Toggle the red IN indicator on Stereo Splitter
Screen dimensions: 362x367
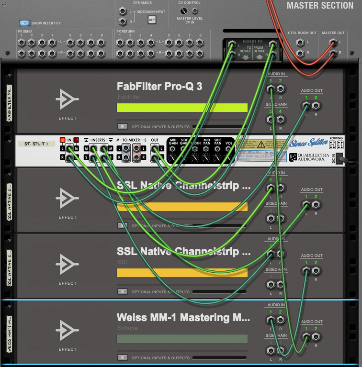(63, 140)
